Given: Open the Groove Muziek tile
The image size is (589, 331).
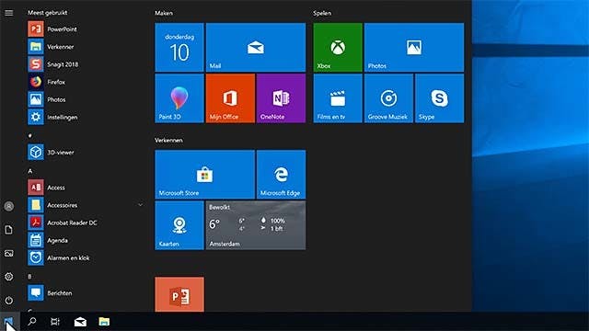Looking at the screenshot, I should 388,98.
